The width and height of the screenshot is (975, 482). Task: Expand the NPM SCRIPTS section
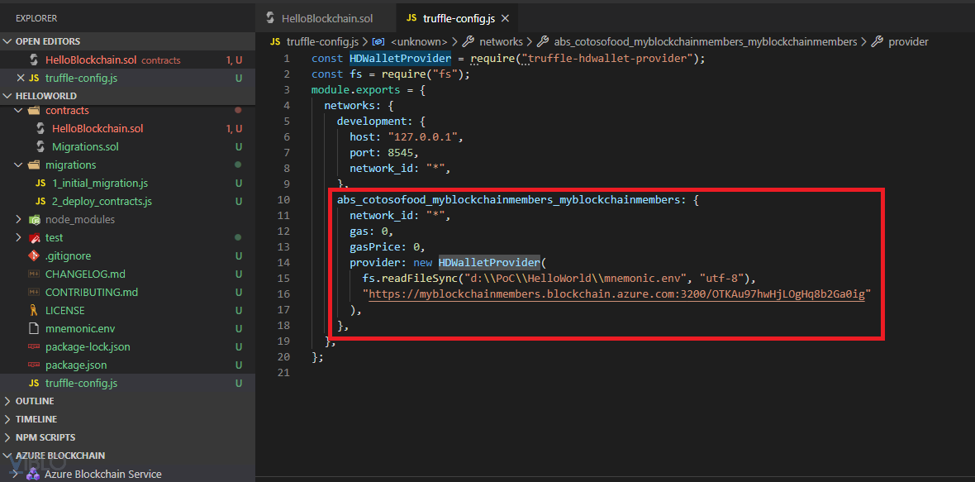click(45, 438)
